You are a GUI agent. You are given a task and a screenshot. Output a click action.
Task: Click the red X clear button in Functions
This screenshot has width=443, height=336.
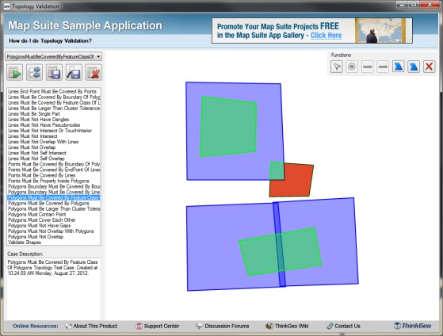[429, 67]
